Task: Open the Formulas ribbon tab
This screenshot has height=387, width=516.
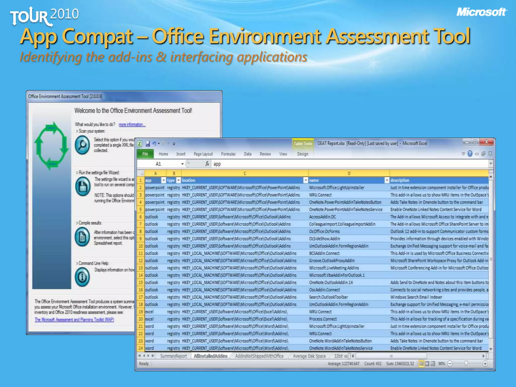Action: click(228, 154)
